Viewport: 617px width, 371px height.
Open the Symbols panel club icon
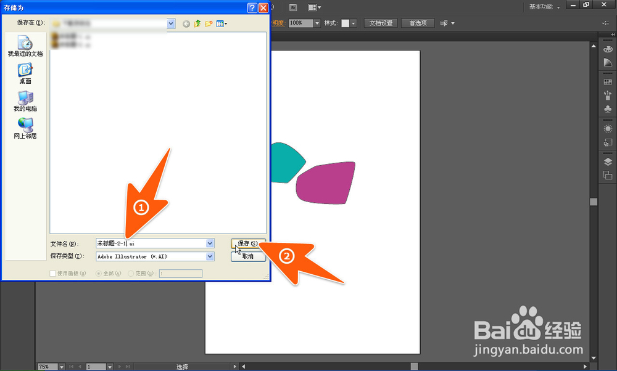[608, 109]
